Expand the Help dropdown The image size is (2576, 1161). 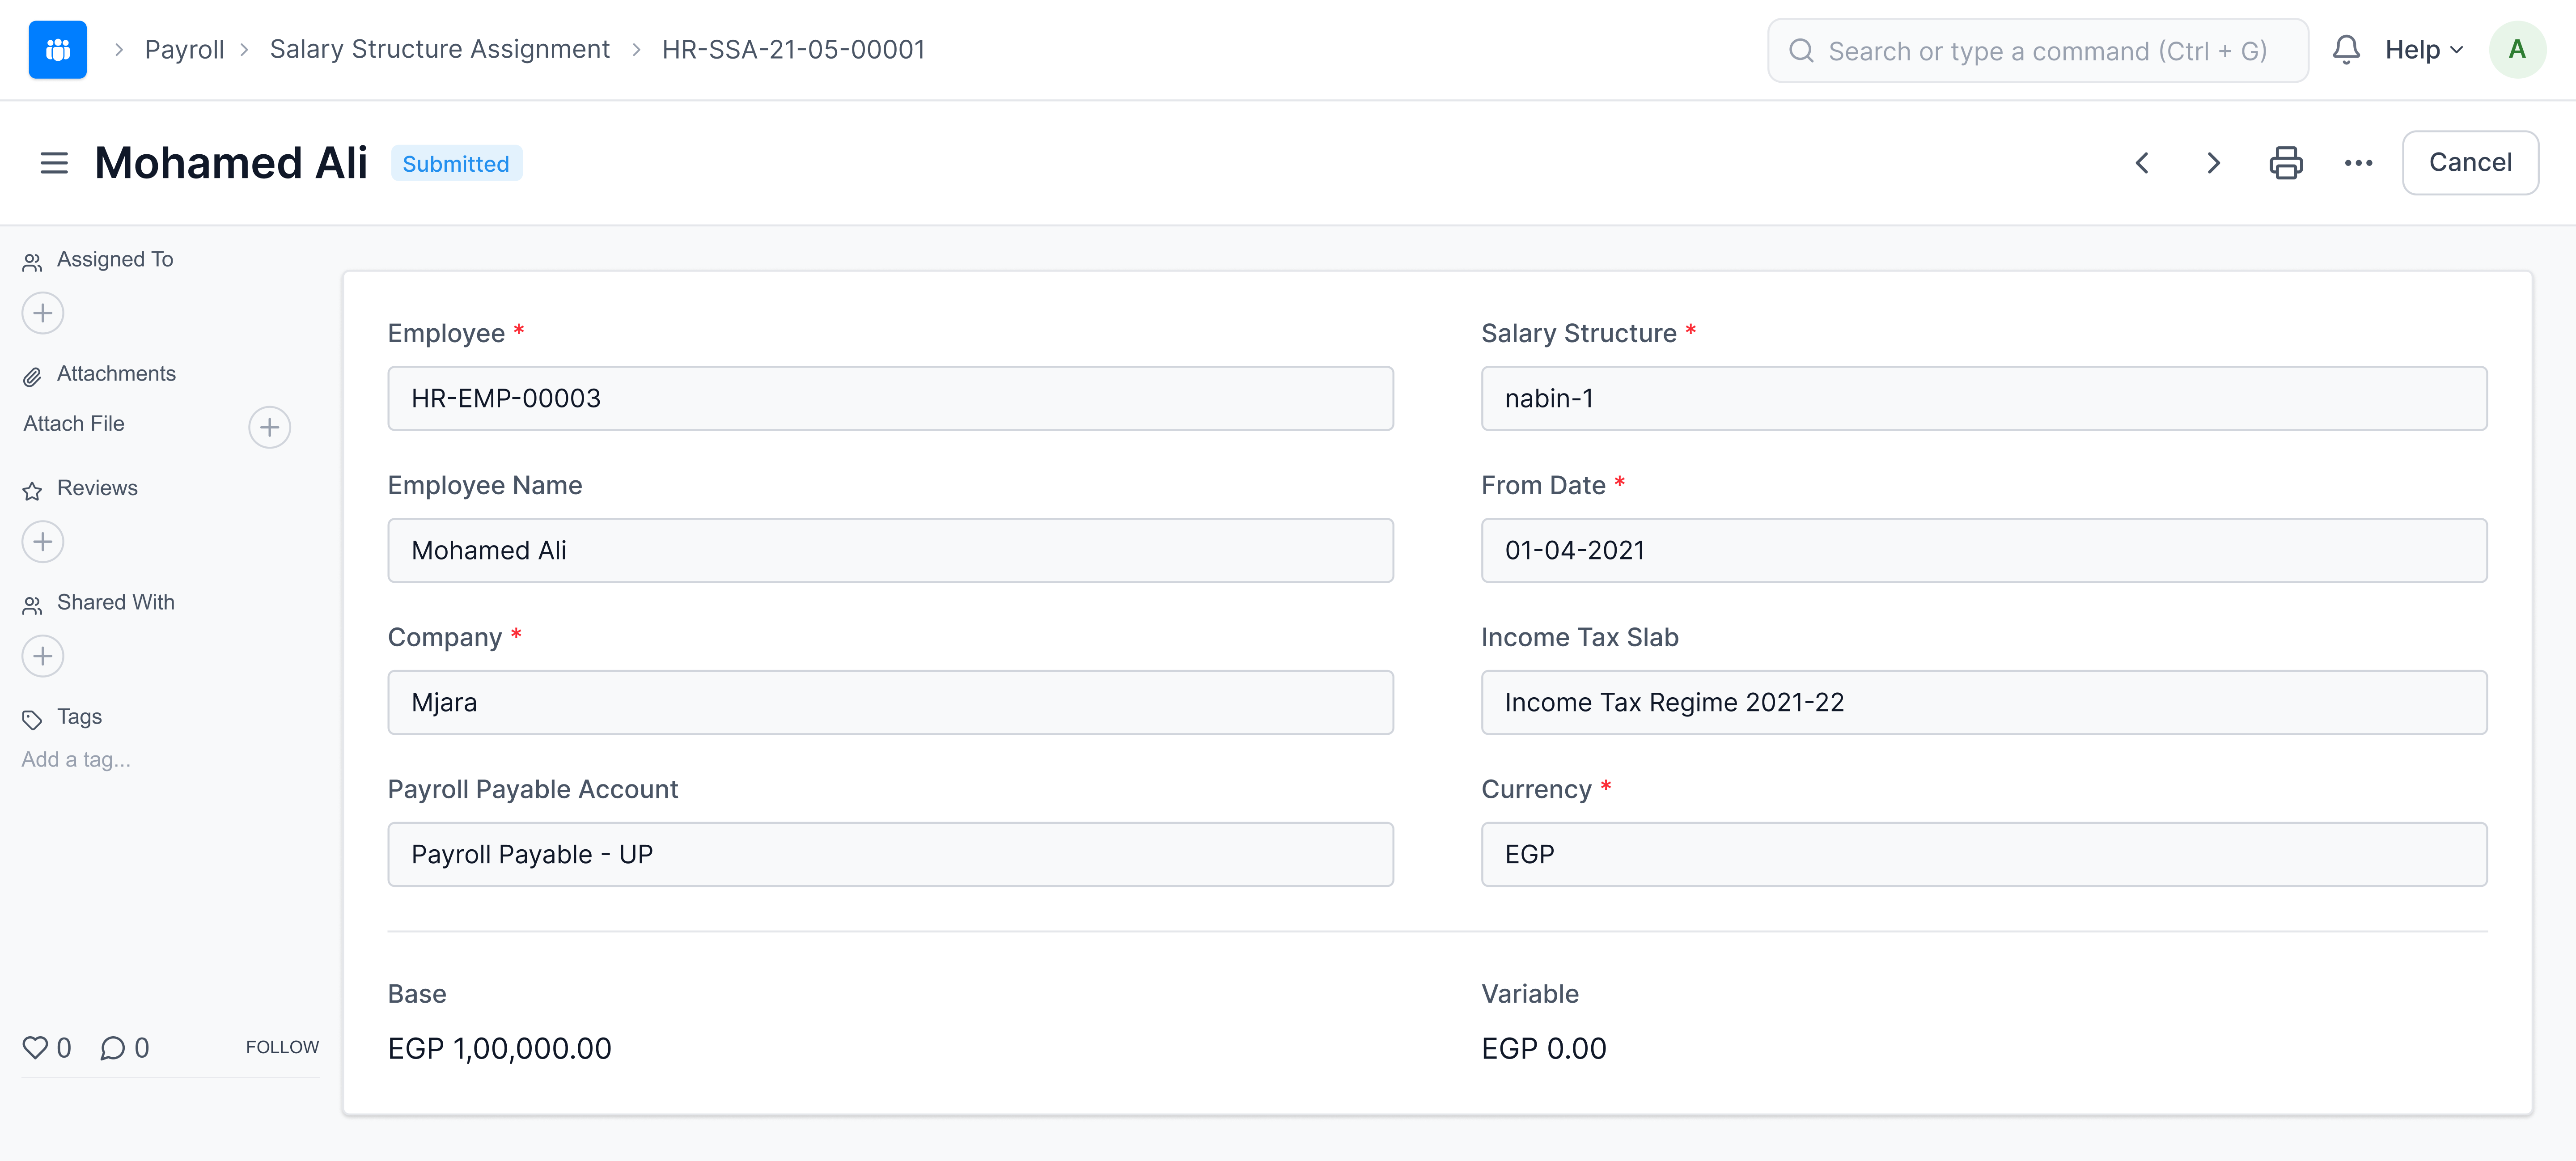click(2421, 49)
